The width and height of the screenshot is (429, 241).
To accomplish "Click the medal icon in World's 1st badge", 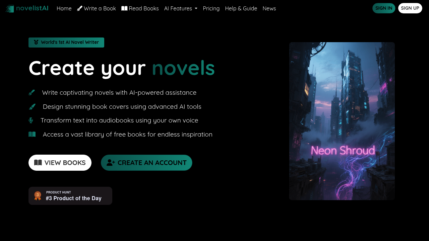I will pyautogui.click(x=36, y=43).
